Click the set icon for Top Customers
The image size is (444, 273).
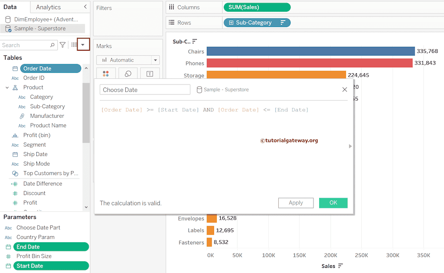(15, 173)
